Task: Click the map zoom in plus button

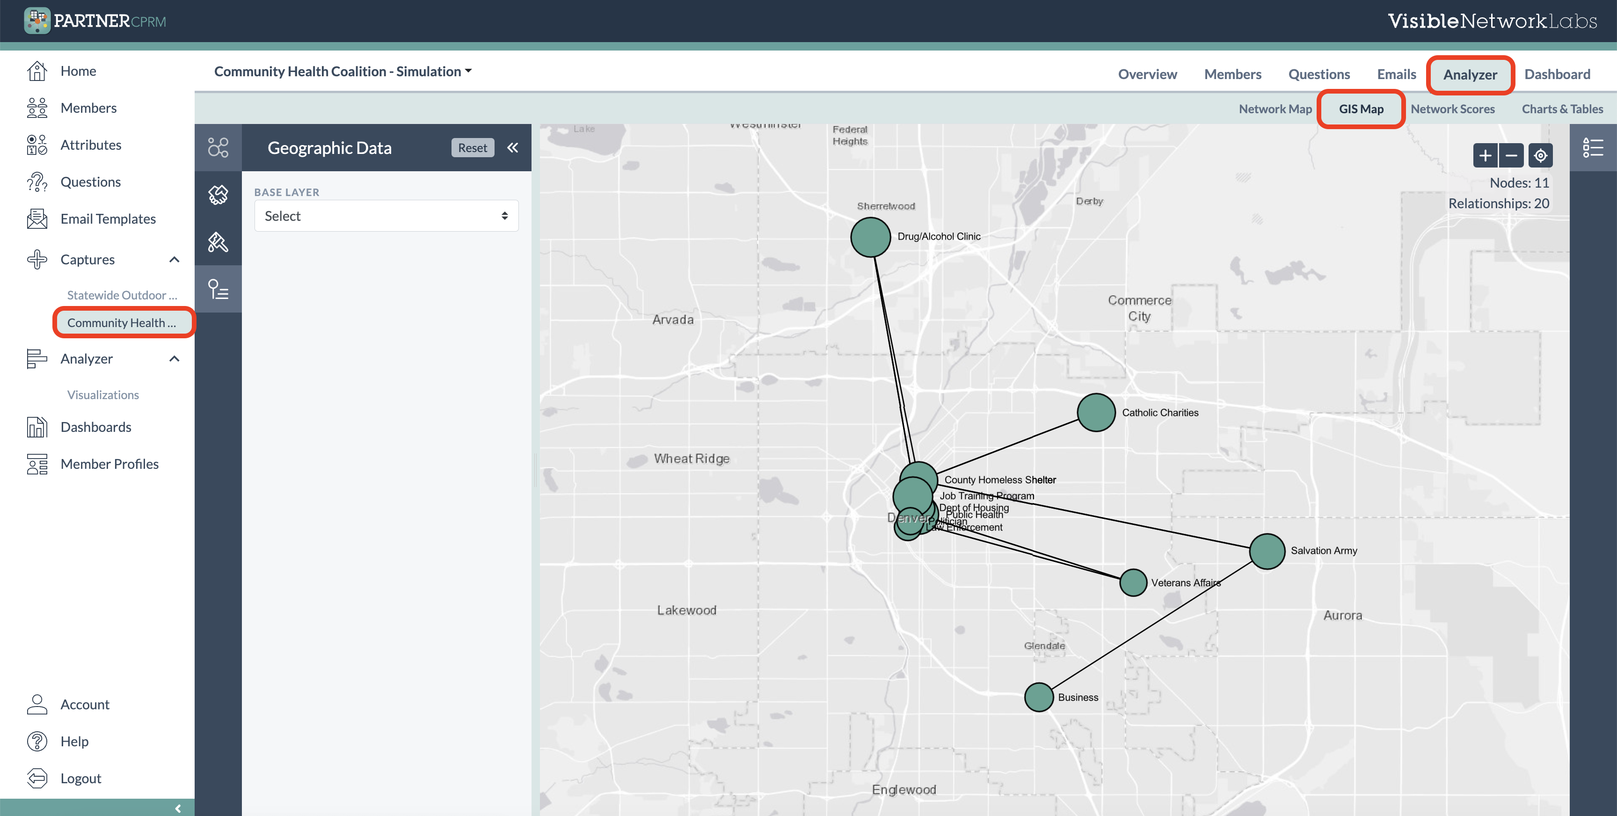Action: 1485,156
